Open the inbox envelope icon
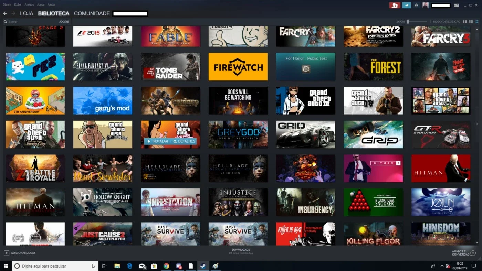Viewport: 482px width, 271px height. click(416, 5)
